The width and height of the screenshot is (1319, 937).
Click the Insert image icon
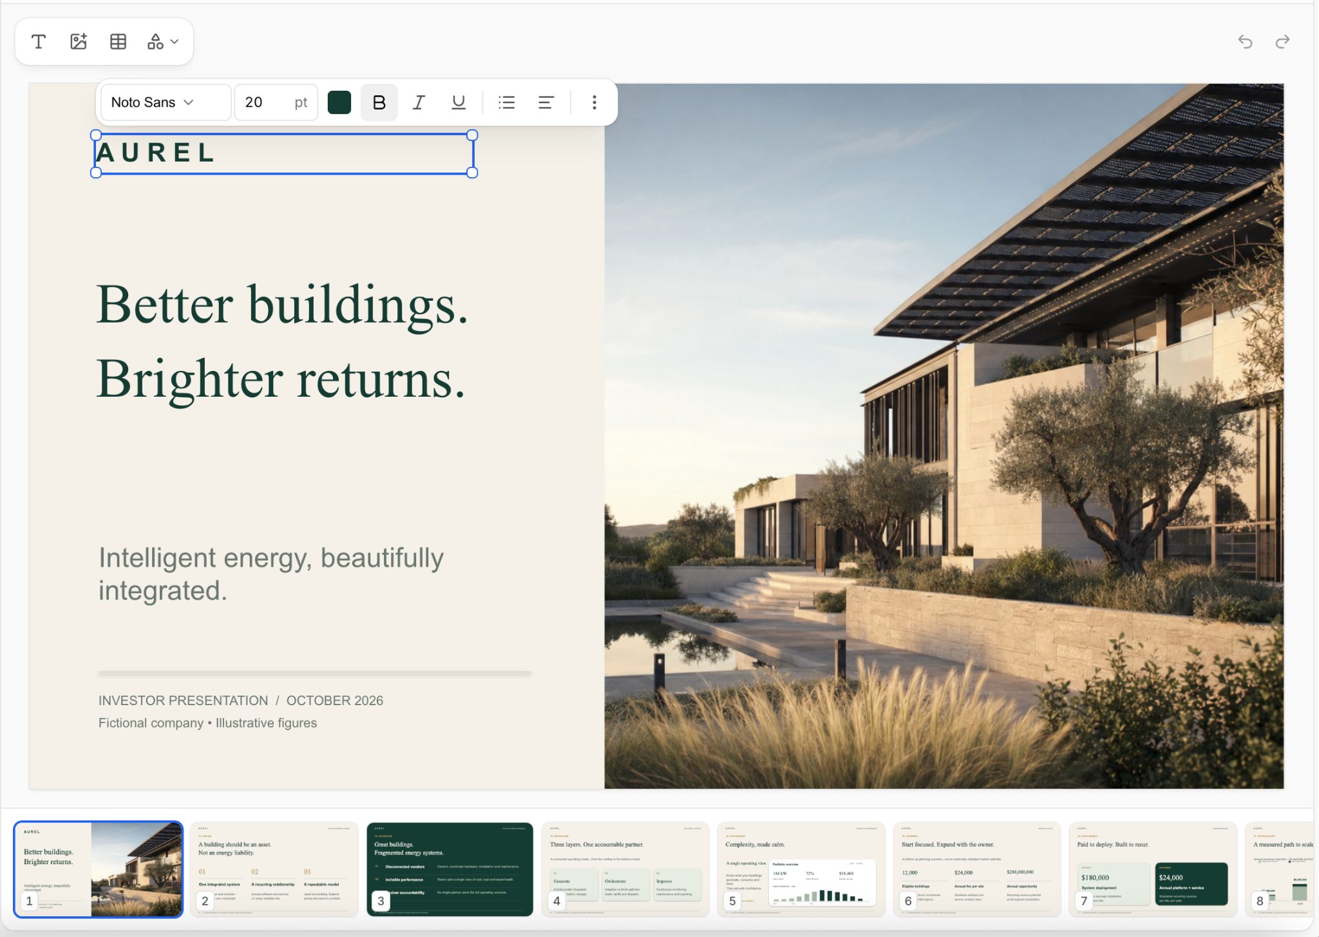pyautogui.click(x=79, y=42)
